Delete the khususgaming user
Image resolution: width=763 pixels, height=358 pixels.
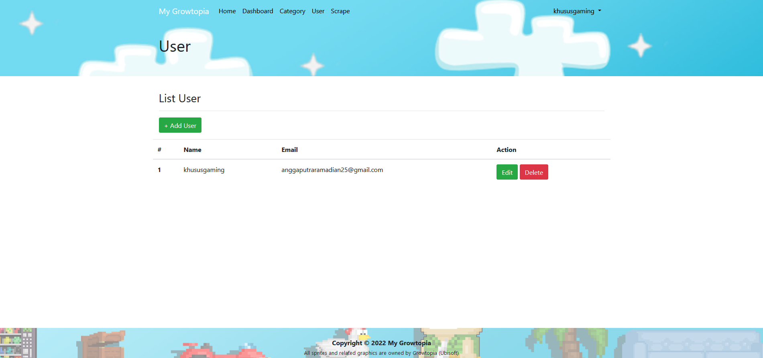(534, 172)
